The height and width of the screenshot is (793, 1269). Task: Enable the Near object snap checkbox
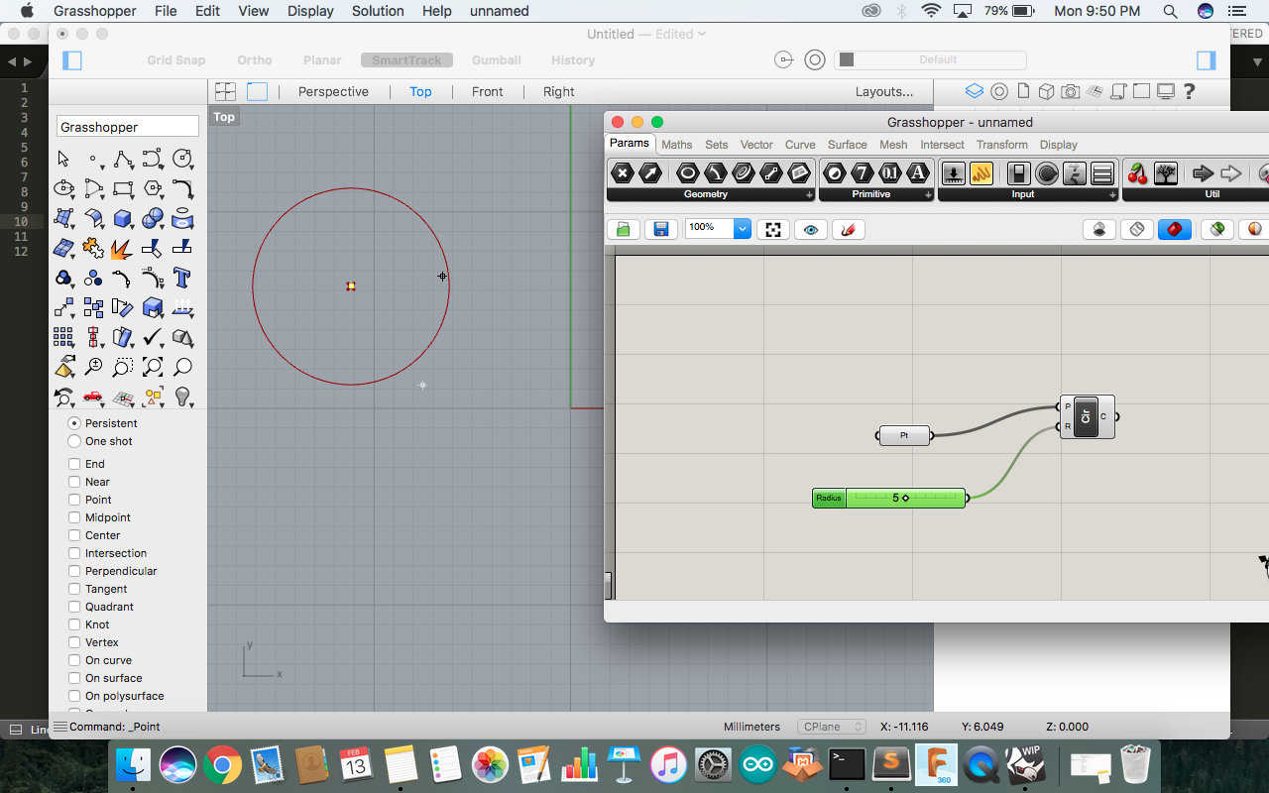(74, 482)
